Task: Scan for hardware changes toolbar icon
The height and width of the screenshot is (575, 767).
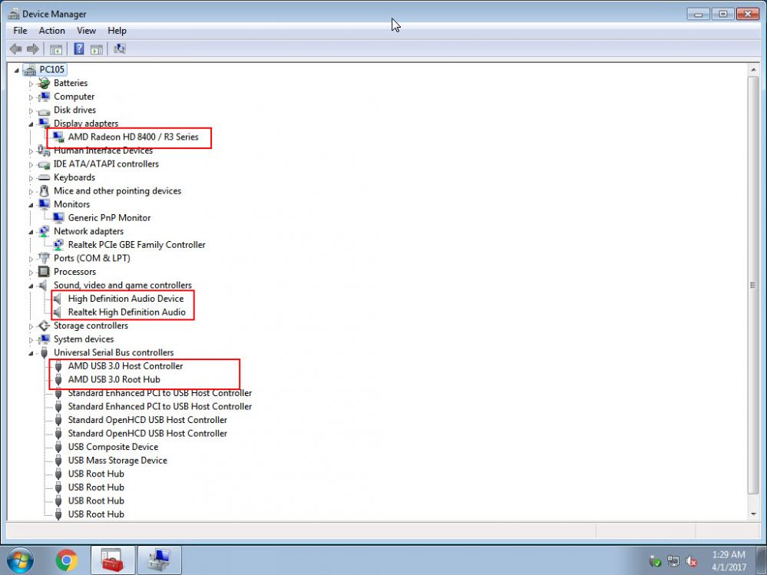Action: (x=119, y=49)
